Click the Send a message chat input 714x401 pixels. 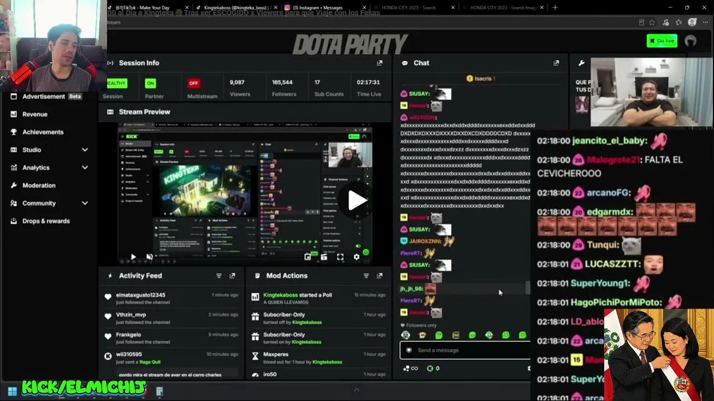[x=465, y=350]
